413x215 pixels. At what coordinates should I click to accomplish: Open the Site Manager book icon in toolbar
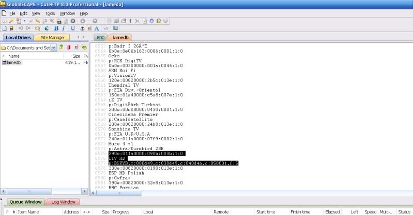pyautogui.click(x=5, y=21)
